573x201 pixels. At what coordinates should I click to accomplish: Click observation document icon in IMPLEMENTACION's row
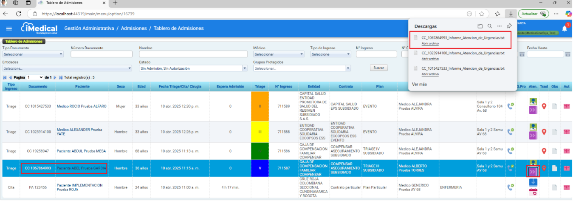[555, 187]
